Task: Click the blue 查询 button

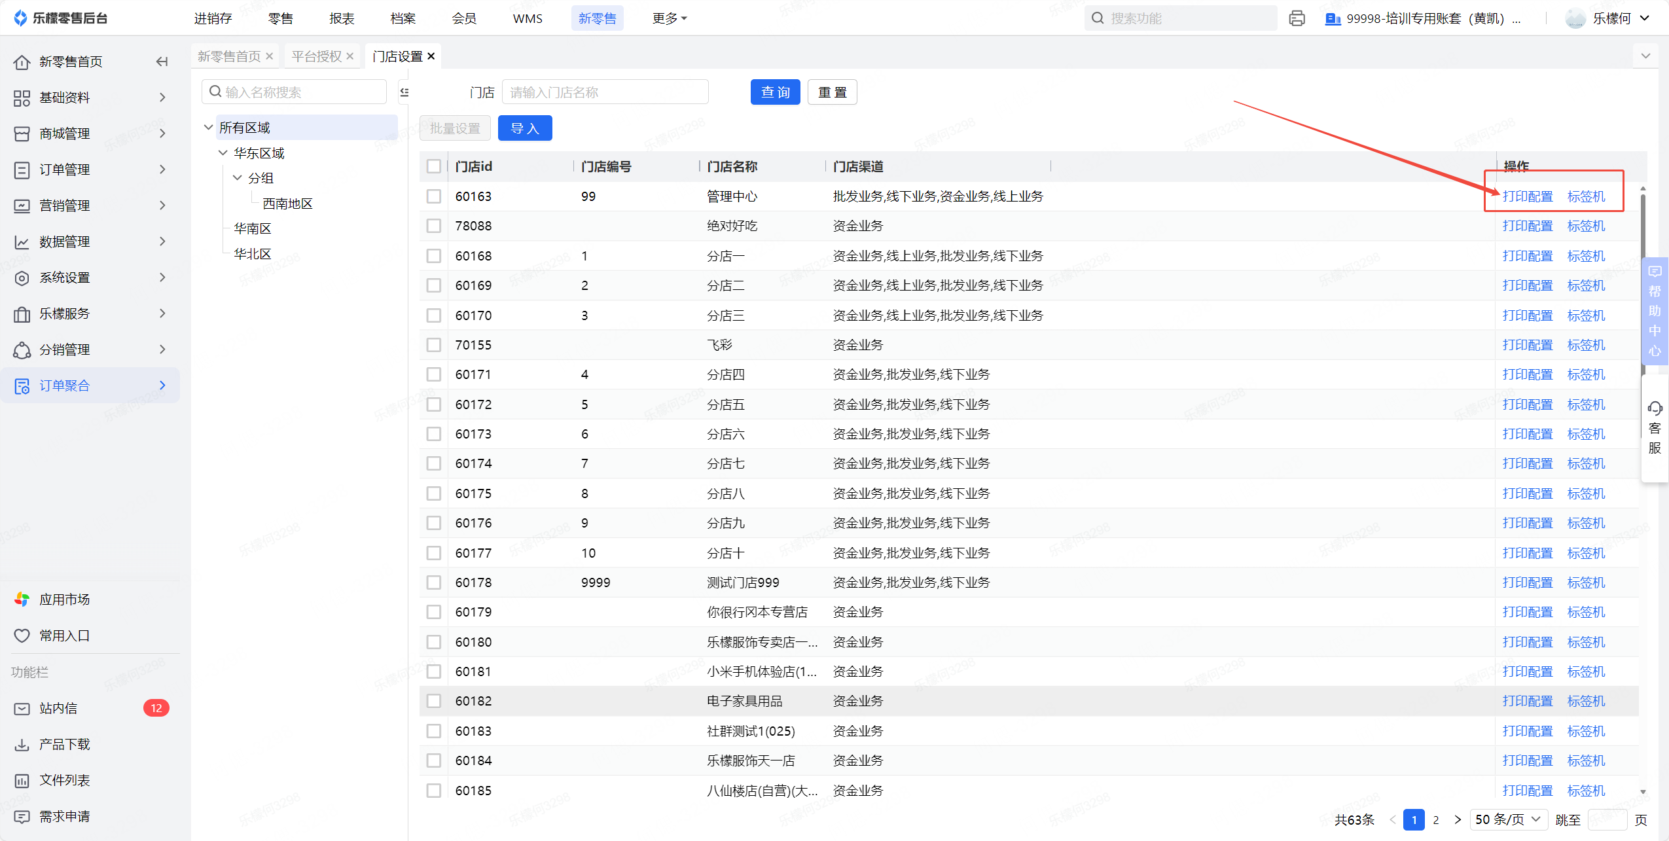Action: pos(775,92)
